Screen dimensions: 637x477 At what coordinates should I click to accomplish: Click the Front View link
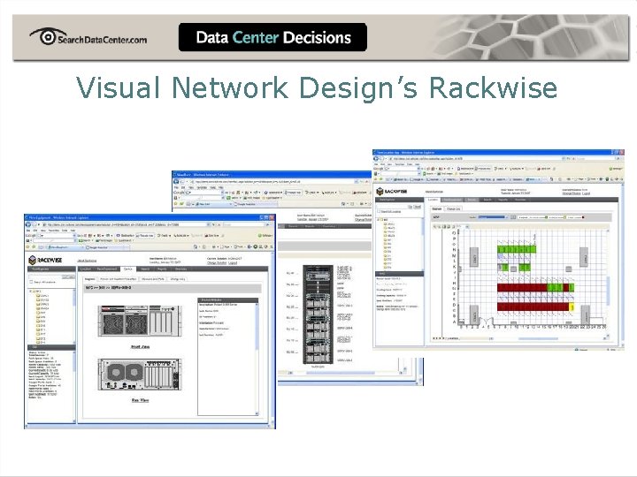pos(140,347)
